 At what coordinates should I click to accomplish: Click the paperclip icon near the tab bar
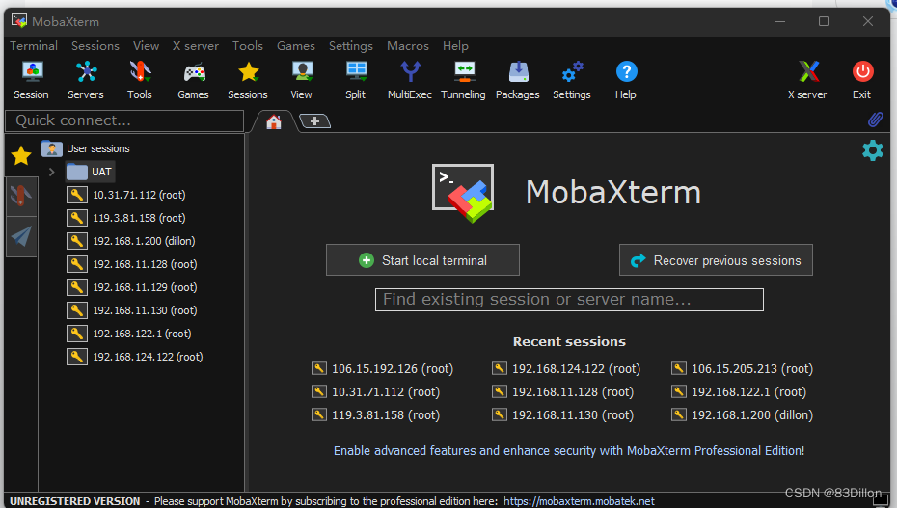pos(875,120)
